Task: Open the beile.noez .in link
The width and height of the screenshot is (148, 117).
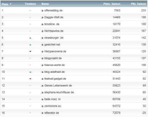Action: 52,99
